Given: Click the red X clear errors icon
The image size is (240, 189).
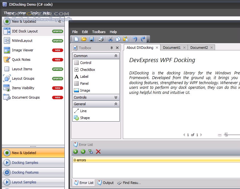Looking at the screenshot, I should (x=98, y=152).
